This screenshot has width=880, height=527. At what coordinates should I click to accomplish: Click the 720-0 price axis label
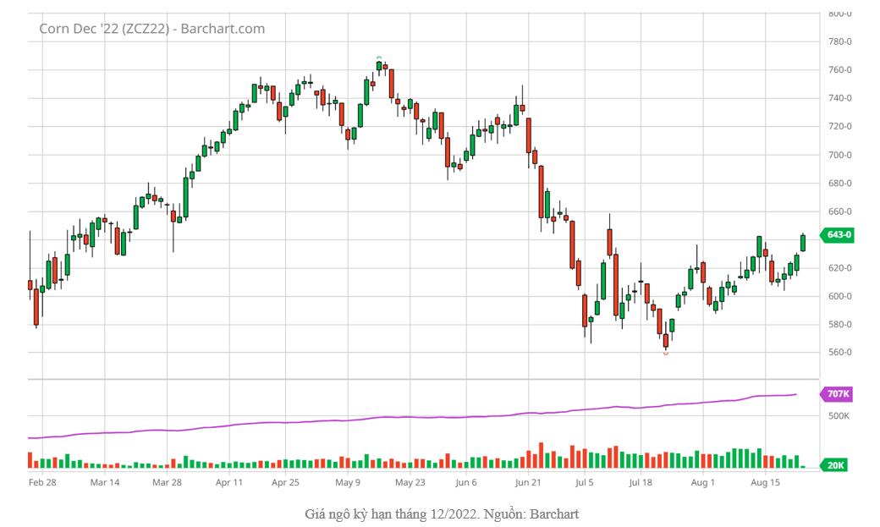click(840, 126)
